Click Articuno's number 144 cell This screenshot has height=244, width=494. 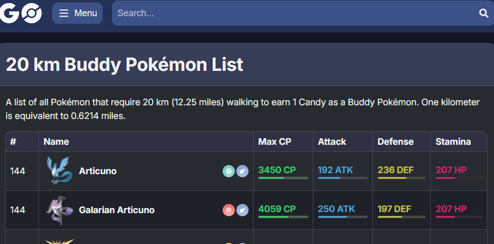point(22,171)
